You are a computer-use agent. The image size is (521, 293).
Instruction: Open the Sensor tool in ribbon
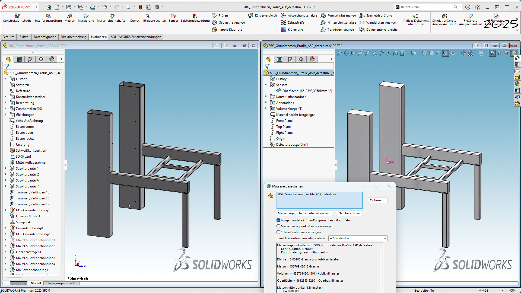(x=173, y=18)
